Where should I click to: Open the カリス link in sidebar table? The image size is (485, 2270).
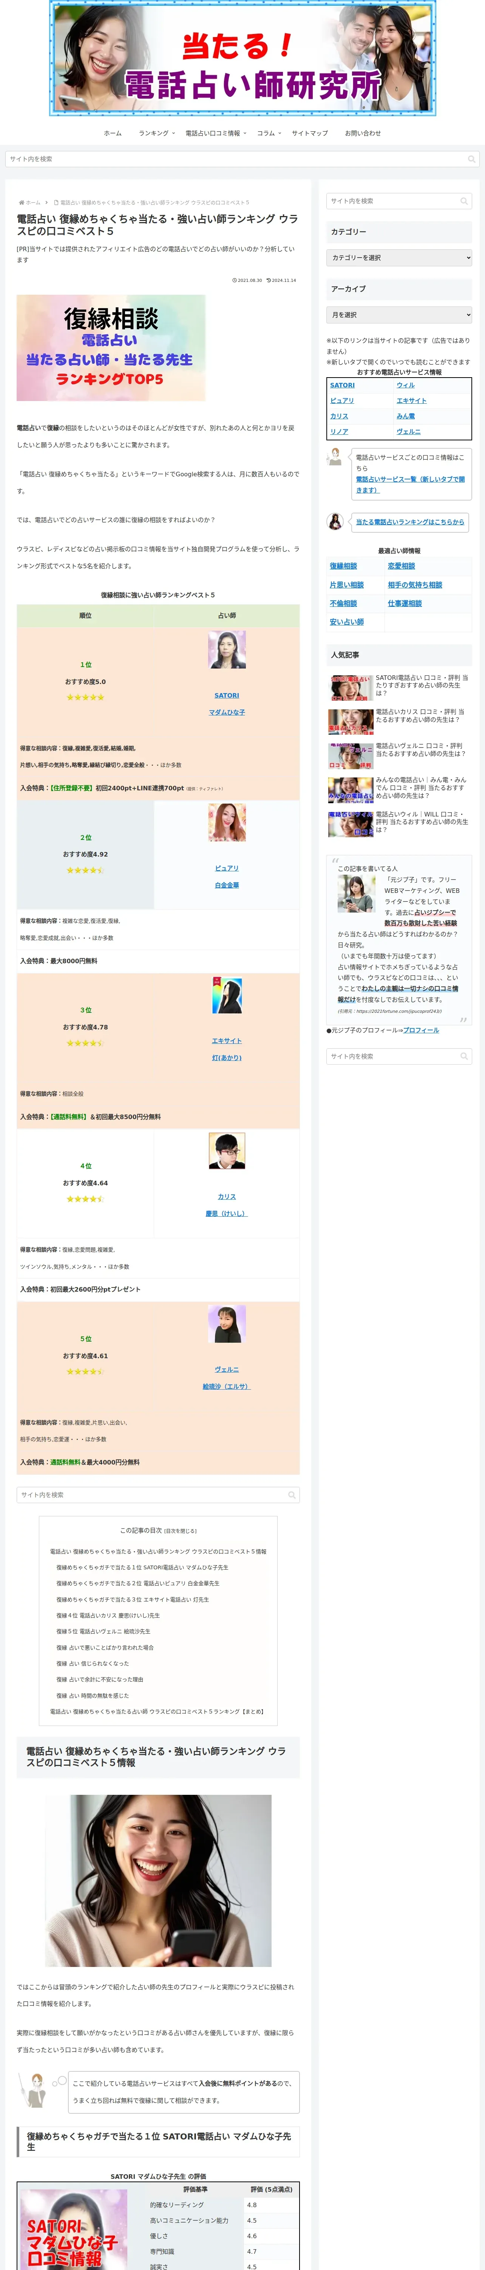point(339,417)
